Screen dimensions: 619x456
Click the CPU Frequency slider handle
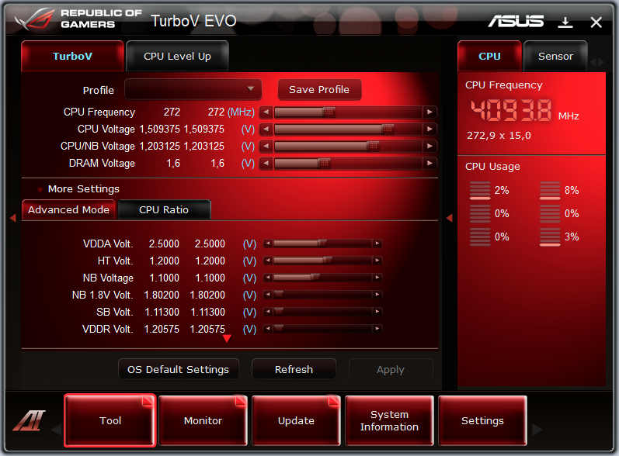point(329,112)
